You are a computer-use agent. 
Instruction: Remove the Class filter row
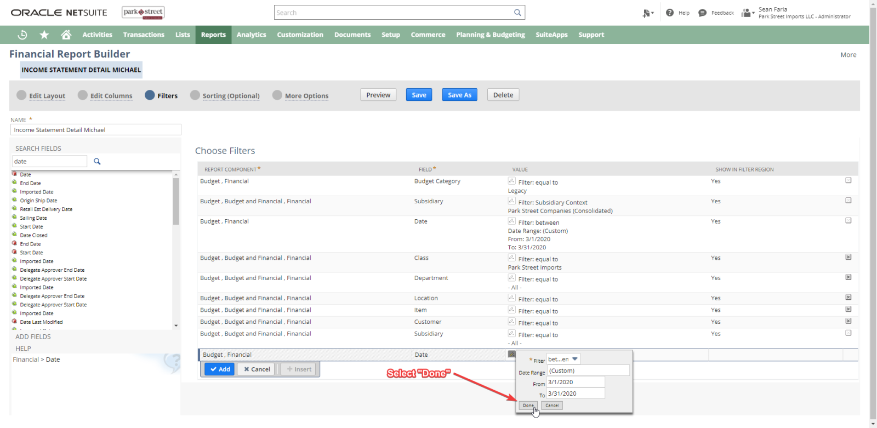848,257
